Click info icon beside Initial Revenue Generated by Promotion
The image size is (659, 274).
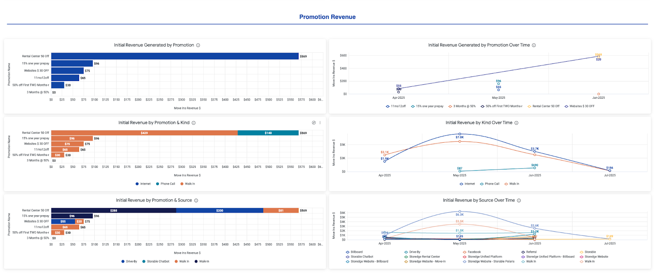point(198,45)
